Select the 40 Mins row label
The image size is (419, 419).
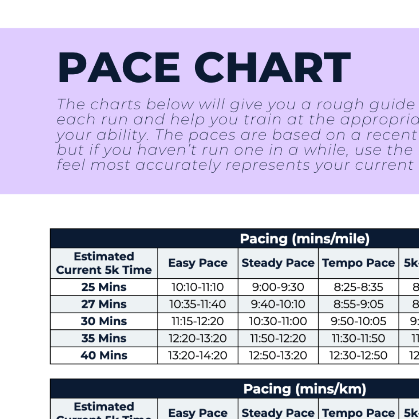tap(104, 355)
